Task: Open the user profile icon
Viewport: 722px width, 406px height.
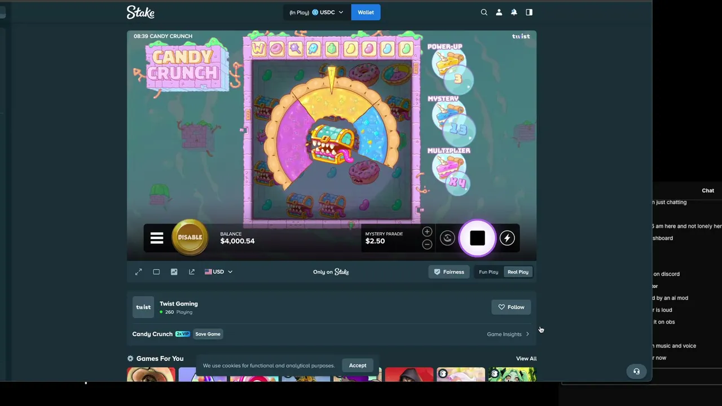Action: [x=499, y=12]
